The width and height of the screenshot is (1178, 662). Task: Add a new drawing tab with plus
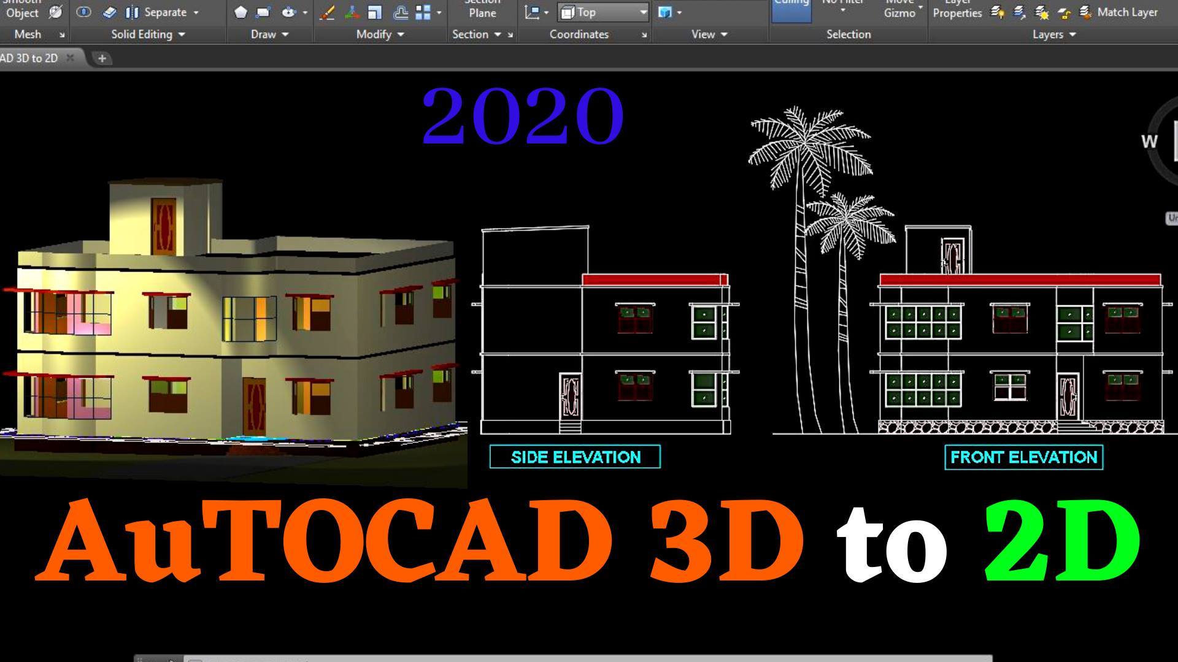point(102,58)
